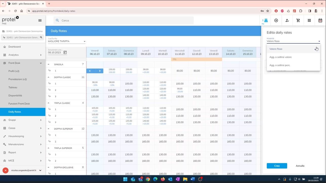The height and width of the screenshot is (183, 326).
Task: Click the search icon in hotel selector
Action: (x=41, y=37)
